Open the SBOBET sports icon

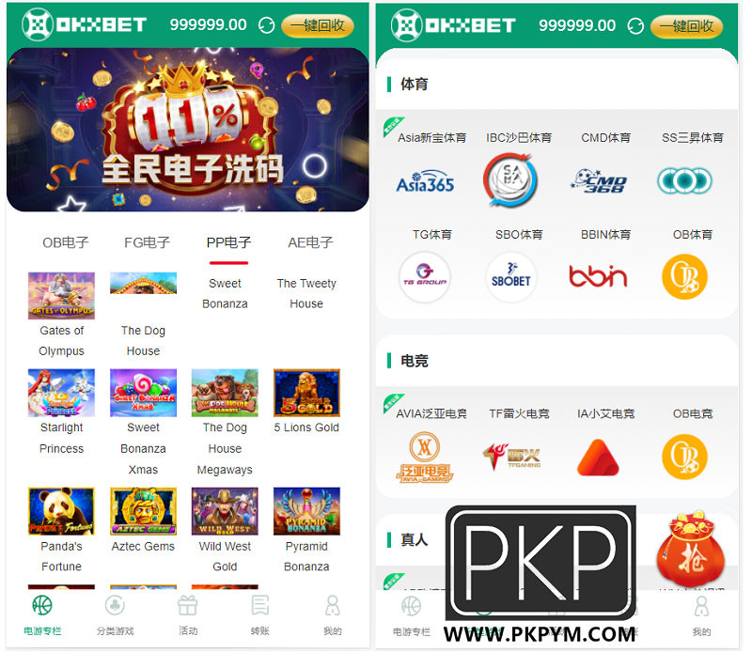pyautogui.click(x=510, y=277)
